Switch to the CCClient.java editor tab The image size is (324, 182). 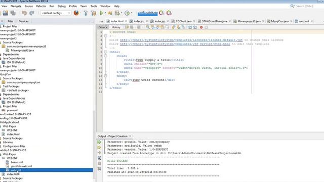pos(183,21)
